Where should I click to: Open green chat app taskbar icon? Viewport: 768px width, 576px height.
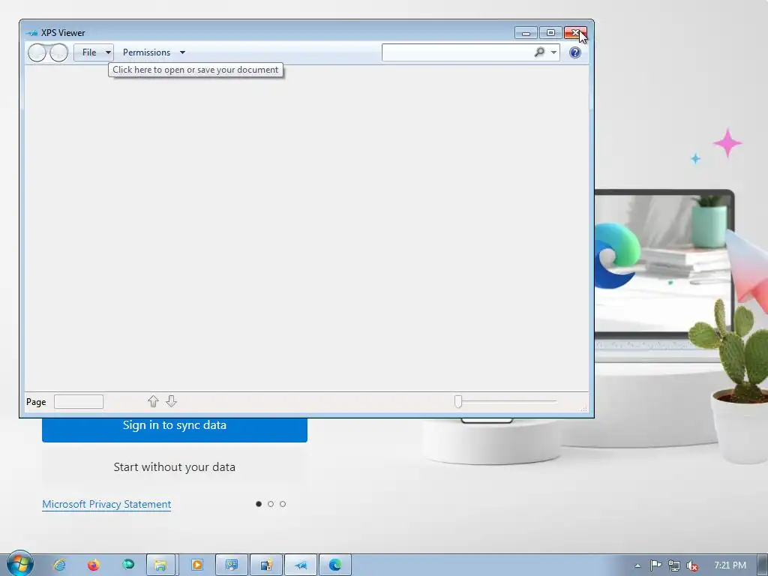coord(128,565)
